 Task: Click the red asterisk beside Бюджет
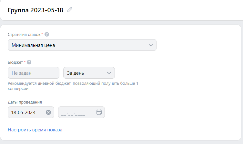coord(25,62)
